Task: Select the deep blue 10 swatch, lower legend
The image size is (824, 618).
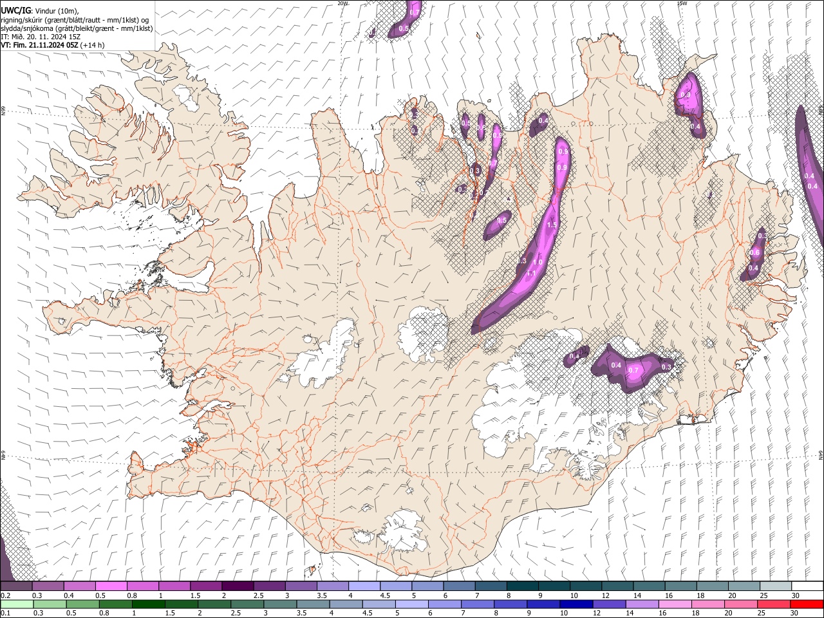Action: (x=576, y=604)
